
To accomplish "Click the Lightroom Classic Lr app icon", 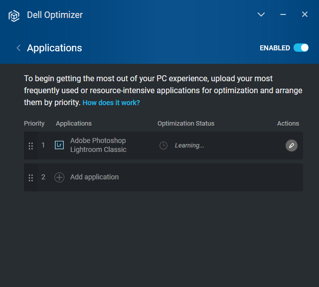I will [x=59, y=145].
